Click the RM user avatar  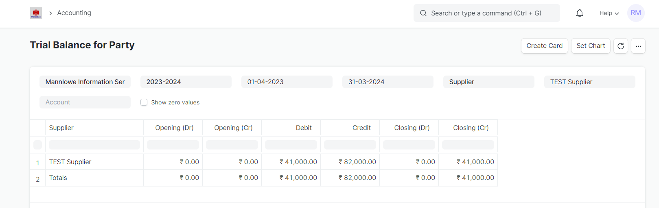(636, 13)
